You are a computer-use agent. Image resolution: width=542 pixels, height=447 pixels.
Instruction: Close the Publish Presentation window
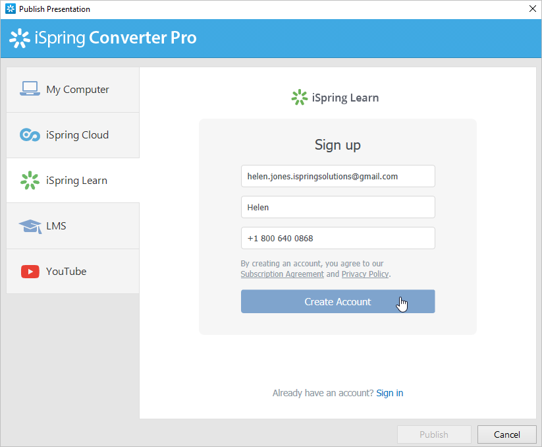533,9
